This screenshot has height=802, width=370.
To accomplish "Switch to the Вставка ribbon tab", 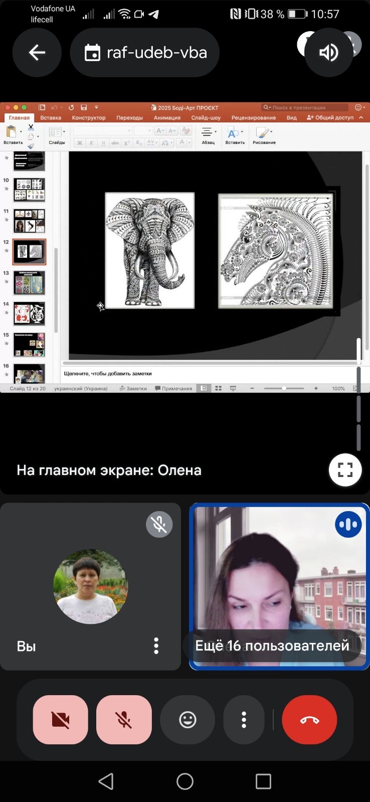I will pos(51,118).
